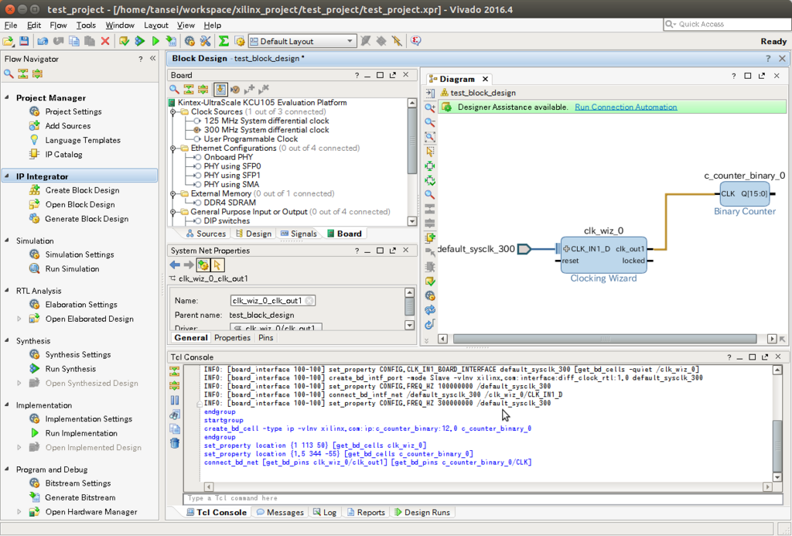
Task: Switch to the Signals tab
Action: pos(299,234)
